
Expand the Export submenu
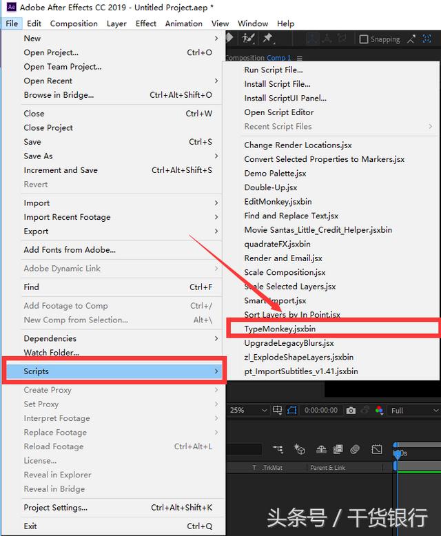click(x=113, y=231)
